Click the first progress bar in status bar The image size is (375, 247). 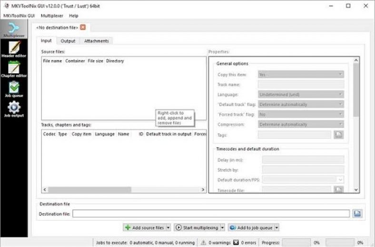[x=296, y=242]
